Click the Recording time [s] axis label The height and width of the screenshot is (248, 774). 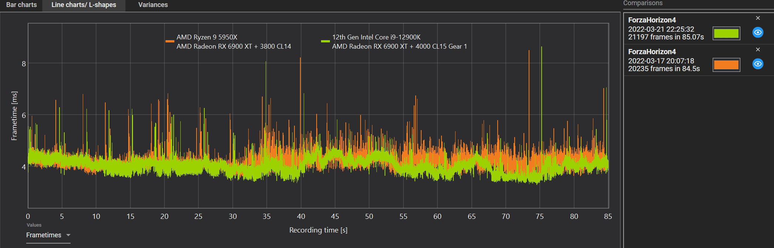318,230
